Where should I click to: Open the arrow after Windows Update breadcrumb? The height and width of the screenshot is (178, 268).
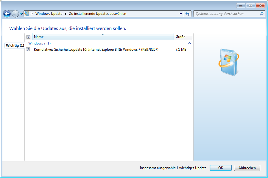coord(66,14)
